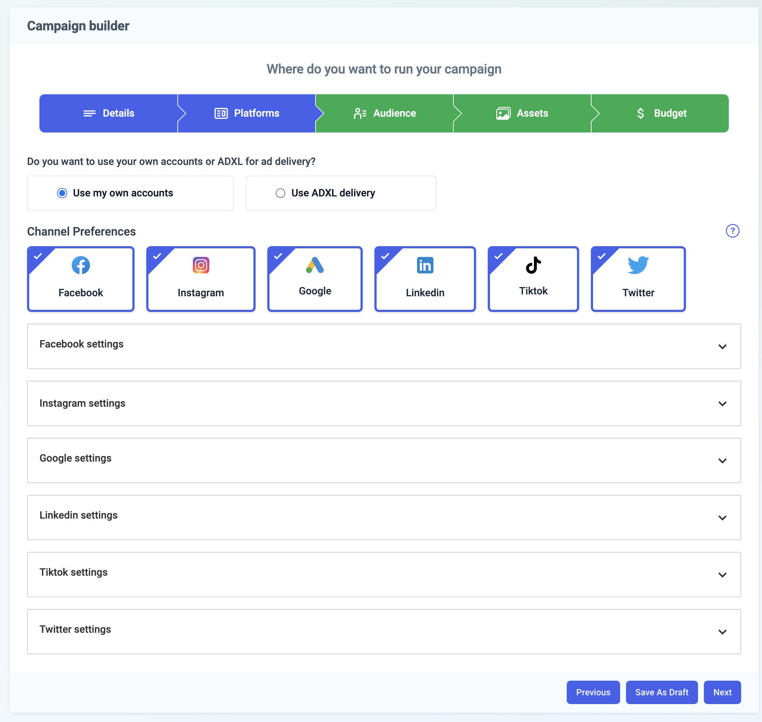Click the dollar icon on Budget step
Screen dimensions: 762x722
[x=640, y=113]
